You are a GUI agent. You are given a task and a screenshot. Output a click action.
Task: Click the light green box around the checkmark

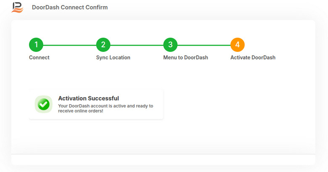click(x=44, y=104)
